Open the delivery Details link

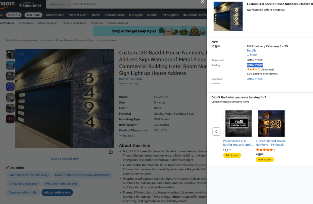[252, 51]
